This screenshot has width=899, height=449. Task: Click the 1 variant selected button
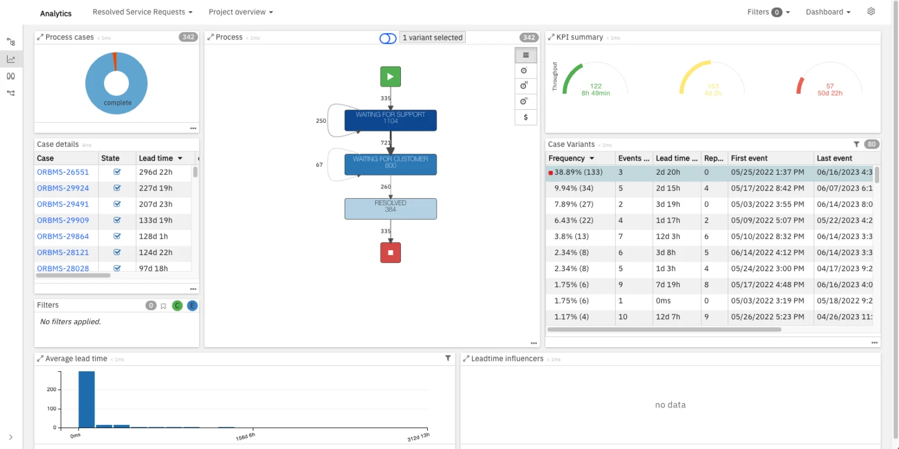432,37
